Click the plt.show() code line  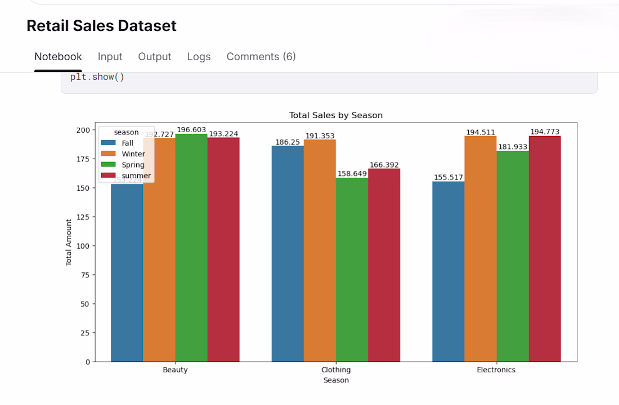97,77
